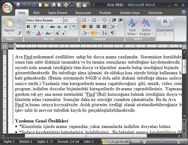Sort text alphabetically (A-Z)
This screenshot has height=145, width=188.
[105, 33]
